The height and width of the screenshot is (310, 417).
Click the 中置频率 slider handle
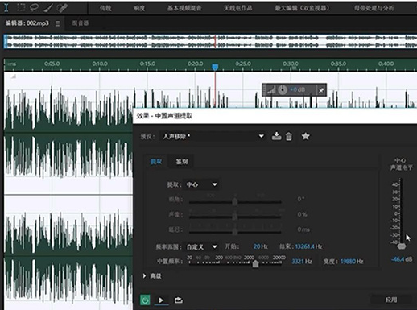click(256, 263)
